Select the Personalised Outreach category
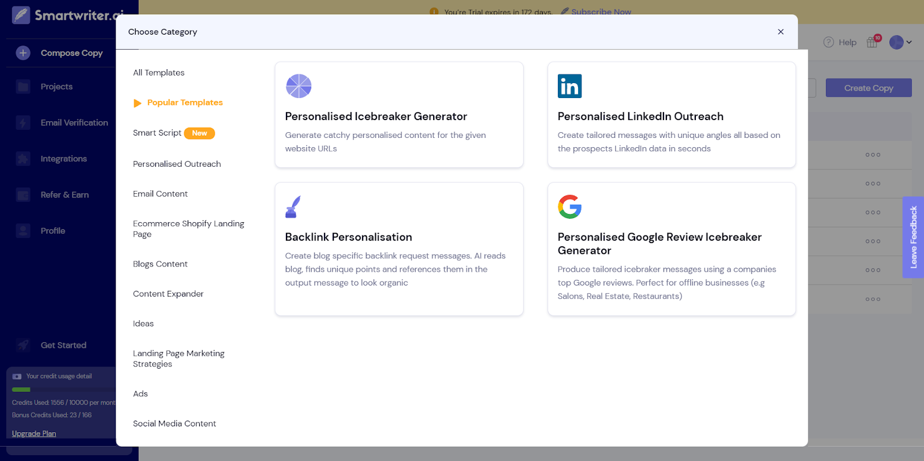The height and width of the screenshot is (461, 924). 177,164
